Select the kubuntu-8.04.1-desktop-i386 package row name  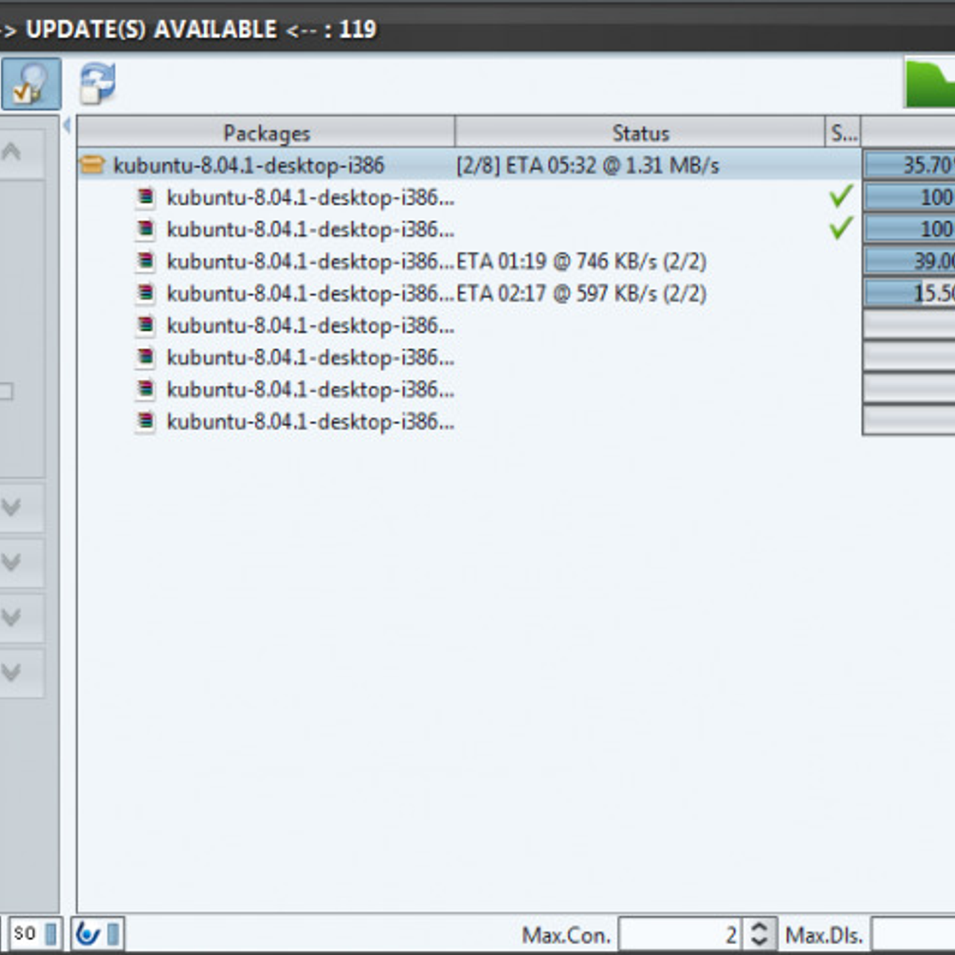coord(249,165)
